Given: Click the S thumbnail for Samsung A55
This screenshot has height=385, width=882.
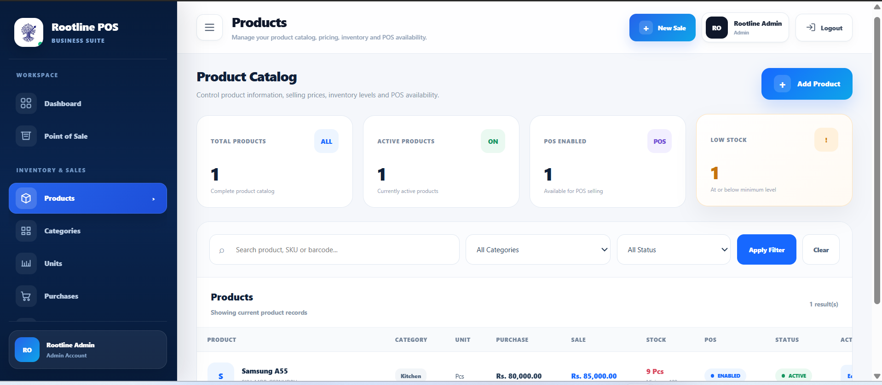Looking at the screenshot, I should click(221, 373).
